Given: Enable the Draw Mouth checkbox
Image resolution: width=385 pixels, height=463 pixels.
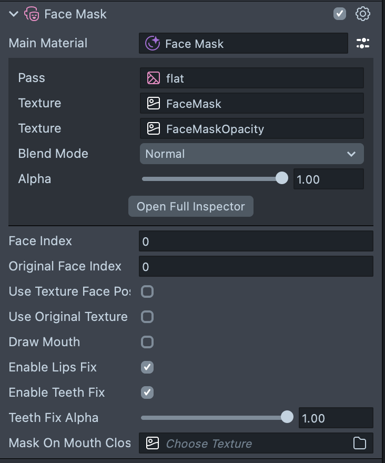Looking at the screenshot, I should click(x=147, y=342).
